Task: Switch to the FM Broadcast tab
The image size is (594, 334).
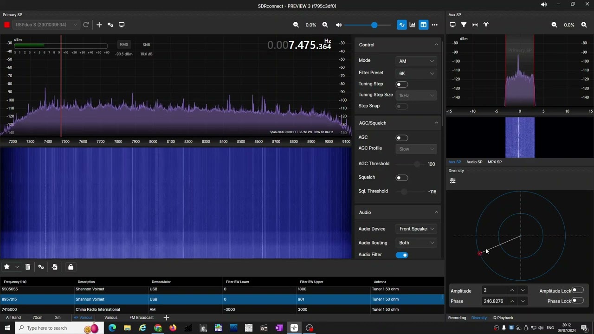Action: (x=142, y=317)
